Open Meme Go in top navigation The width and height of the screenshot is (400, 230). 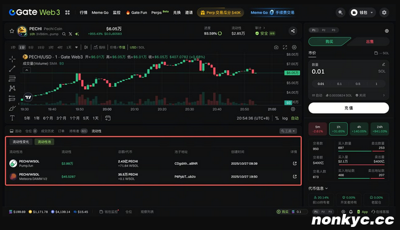[100, 12]
